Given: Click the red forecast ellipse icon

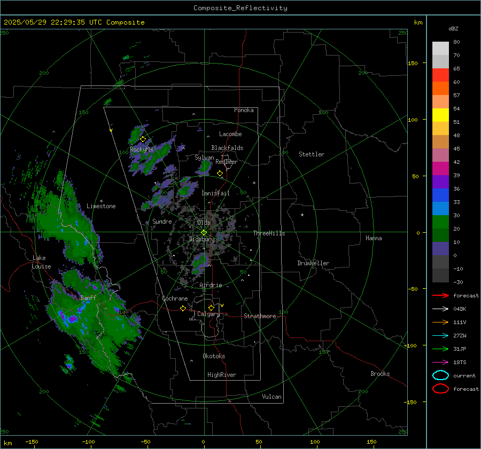Looking at the screenshot, I should (440, 389).
